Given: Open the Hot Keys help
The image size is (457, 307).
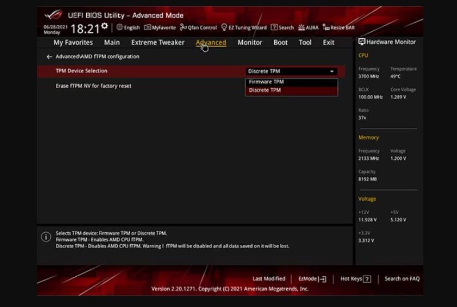Looking at the screenshot, I should click(x=355, y=279).
